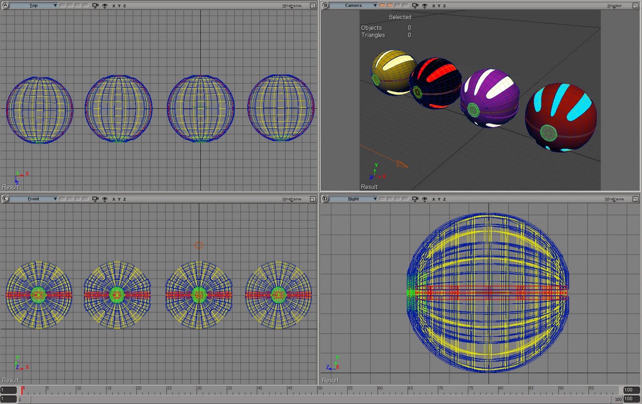The height and width of the screenshot is (404, 642).
Task: Click the last memo camera slot in Right viewport
Action: [x=405, y=199]
